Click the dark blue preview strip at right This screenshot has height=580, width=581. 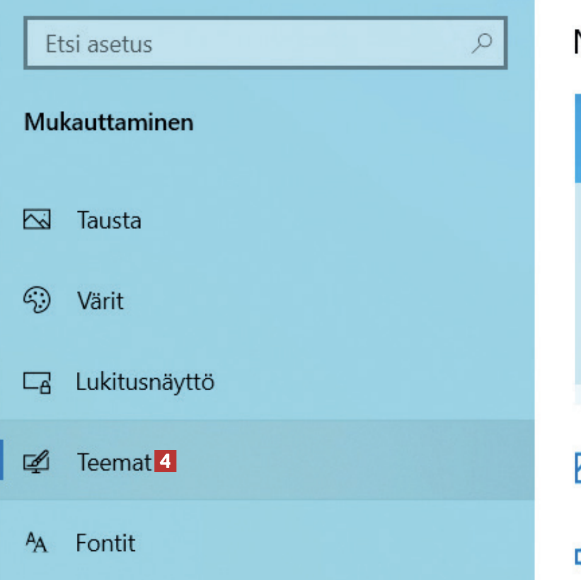577,139
